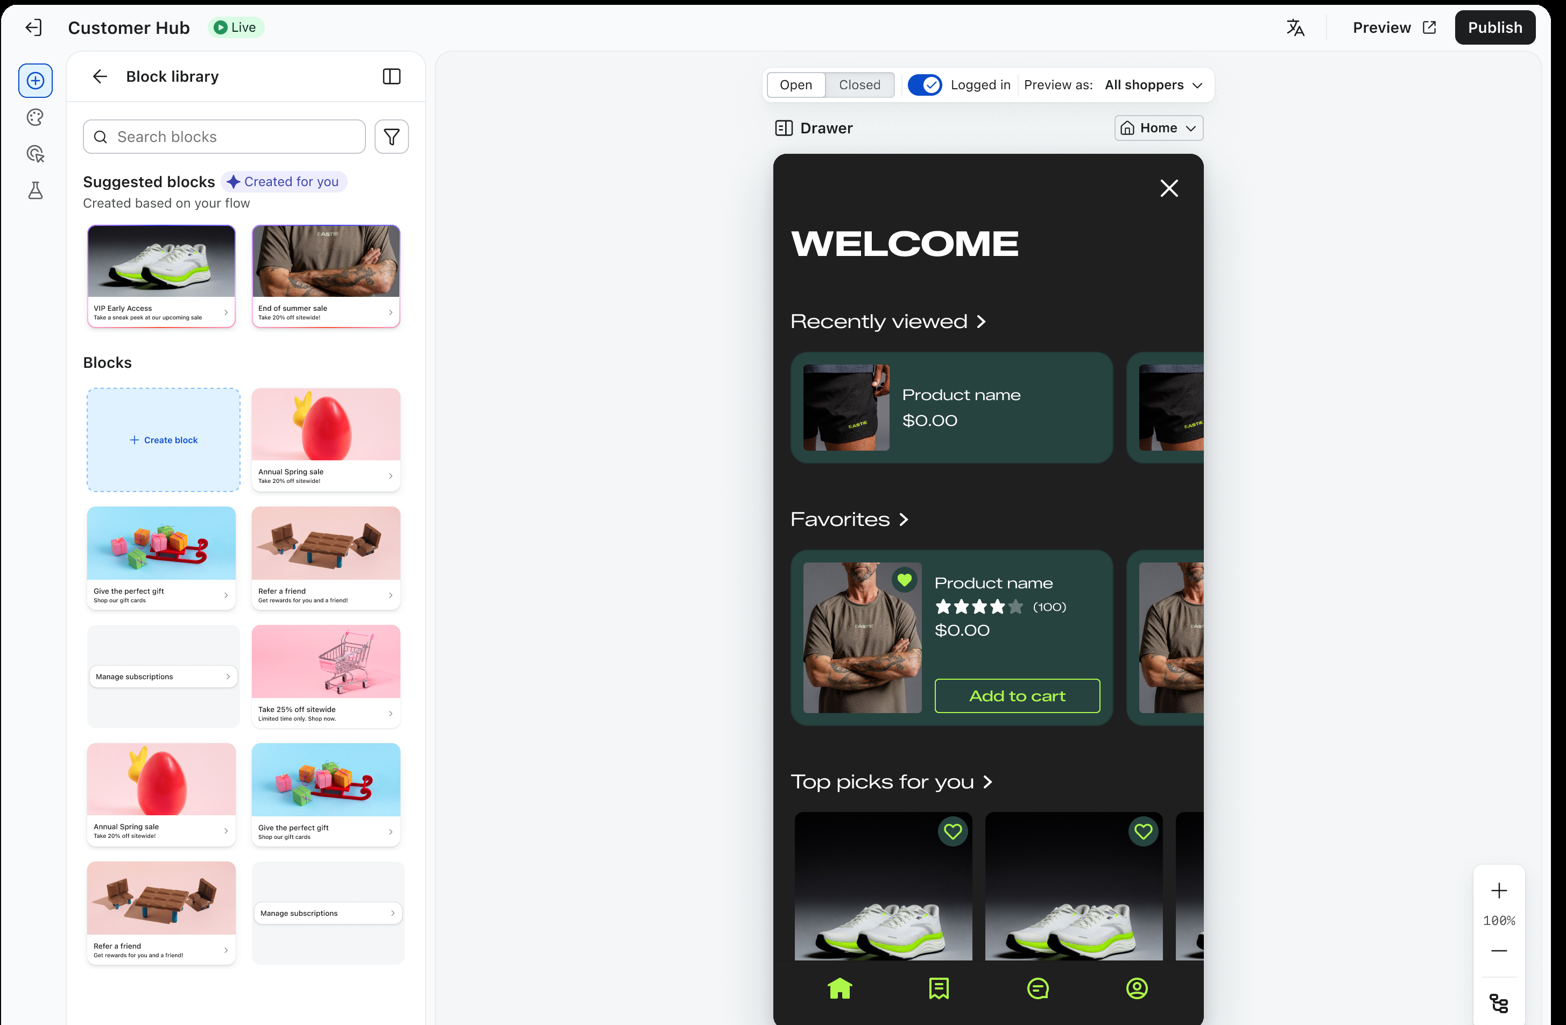Click Add to cart on favorite product
The image size is (1566, 1025).
click(x=1017, y=695)
